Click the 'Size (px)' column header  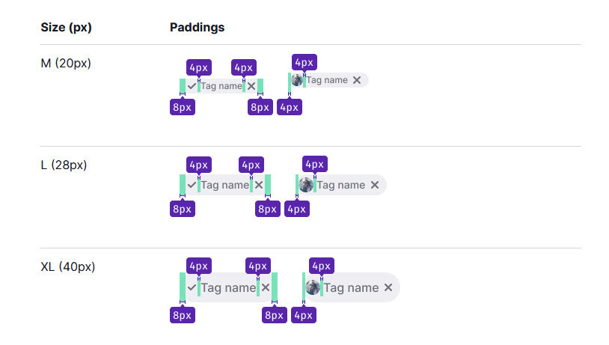coord(67,28)
